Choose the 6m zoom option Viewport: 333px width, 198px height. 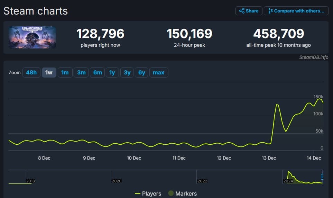(x=98, y=73)
